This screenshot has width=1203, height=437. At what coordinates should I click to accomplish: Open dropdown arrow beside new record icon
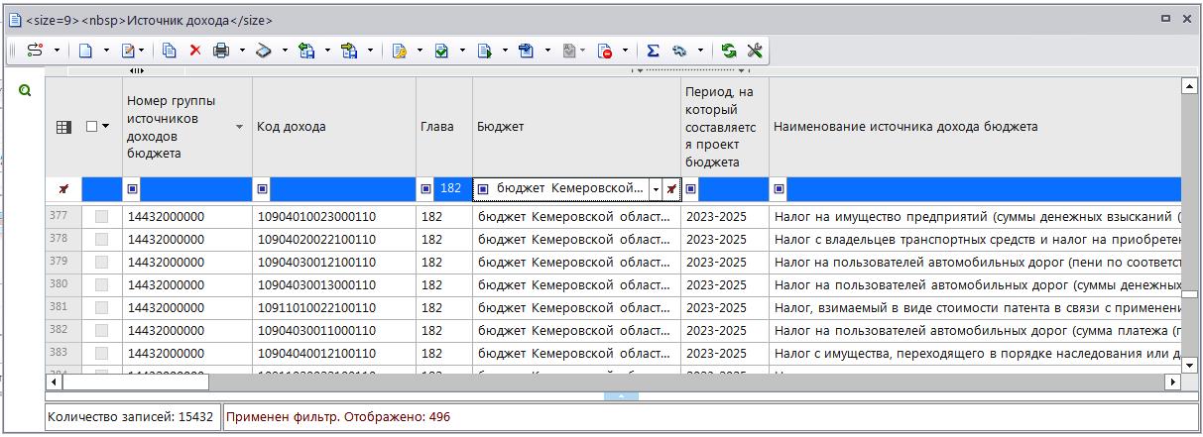[x=106, y=50]
